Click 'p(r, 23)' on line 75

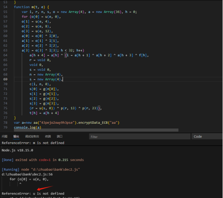point(90,108)
